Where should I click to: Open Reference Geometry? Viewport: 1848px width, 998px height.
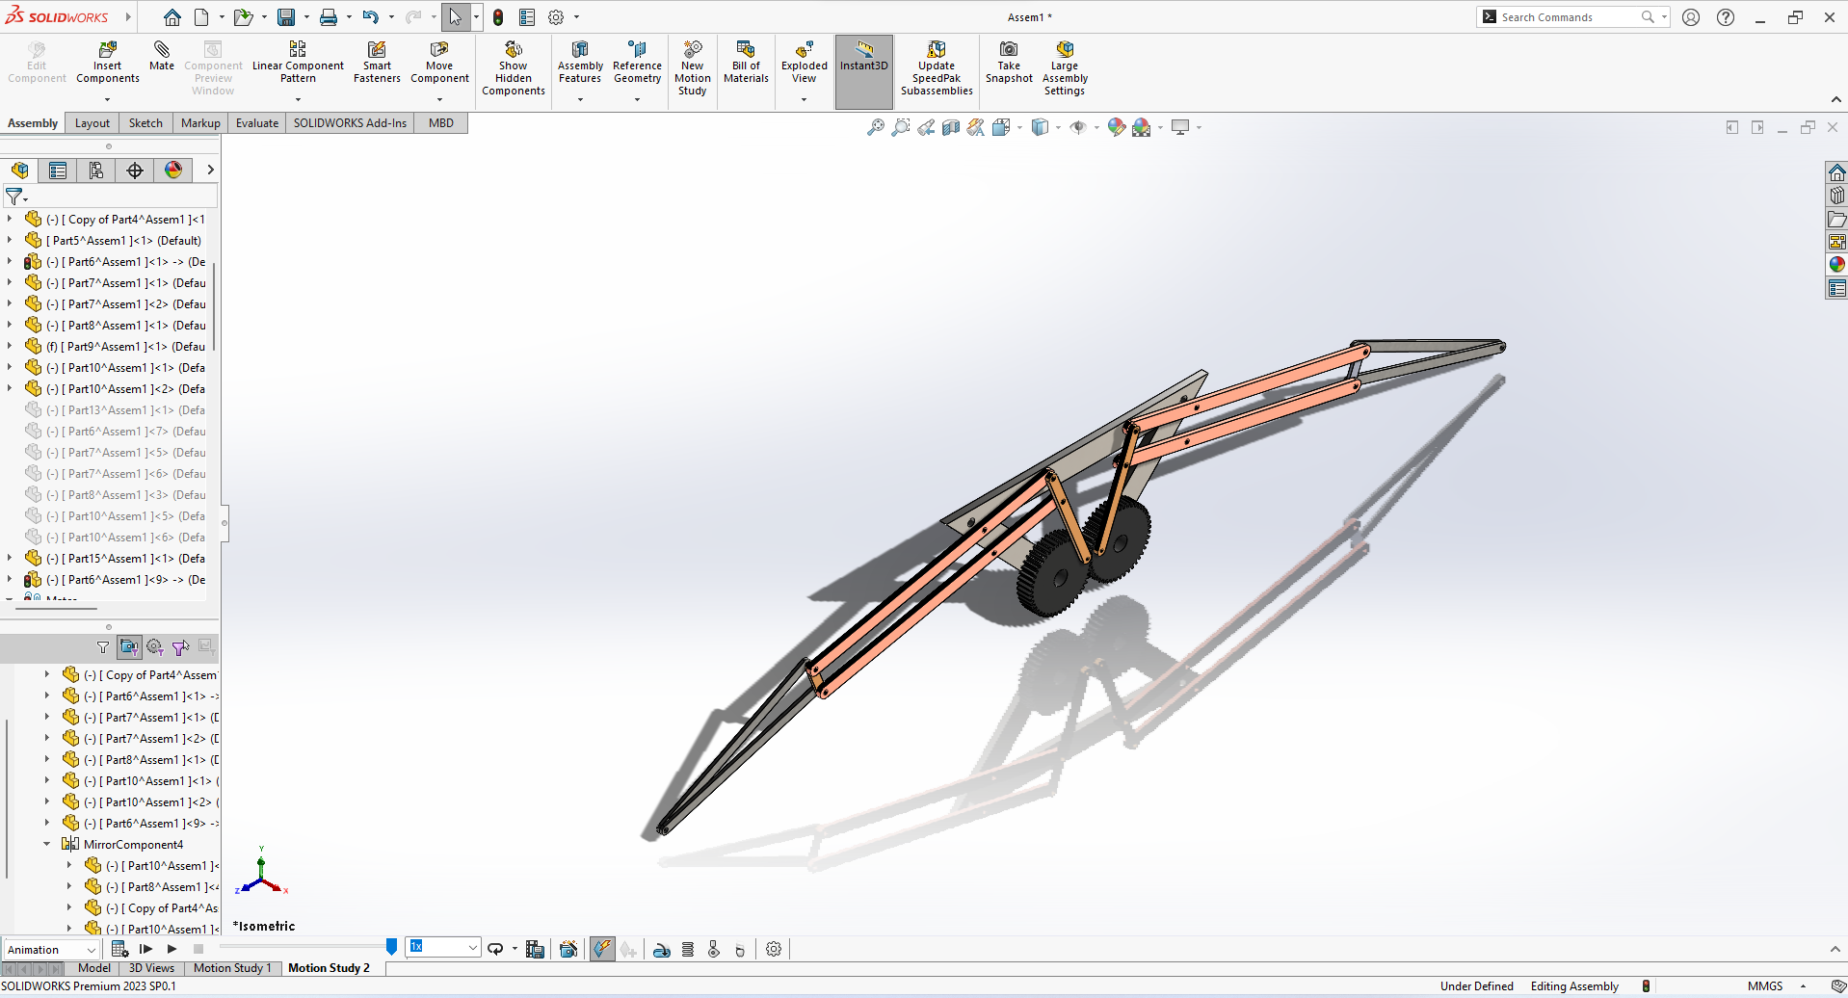point(637,63)
